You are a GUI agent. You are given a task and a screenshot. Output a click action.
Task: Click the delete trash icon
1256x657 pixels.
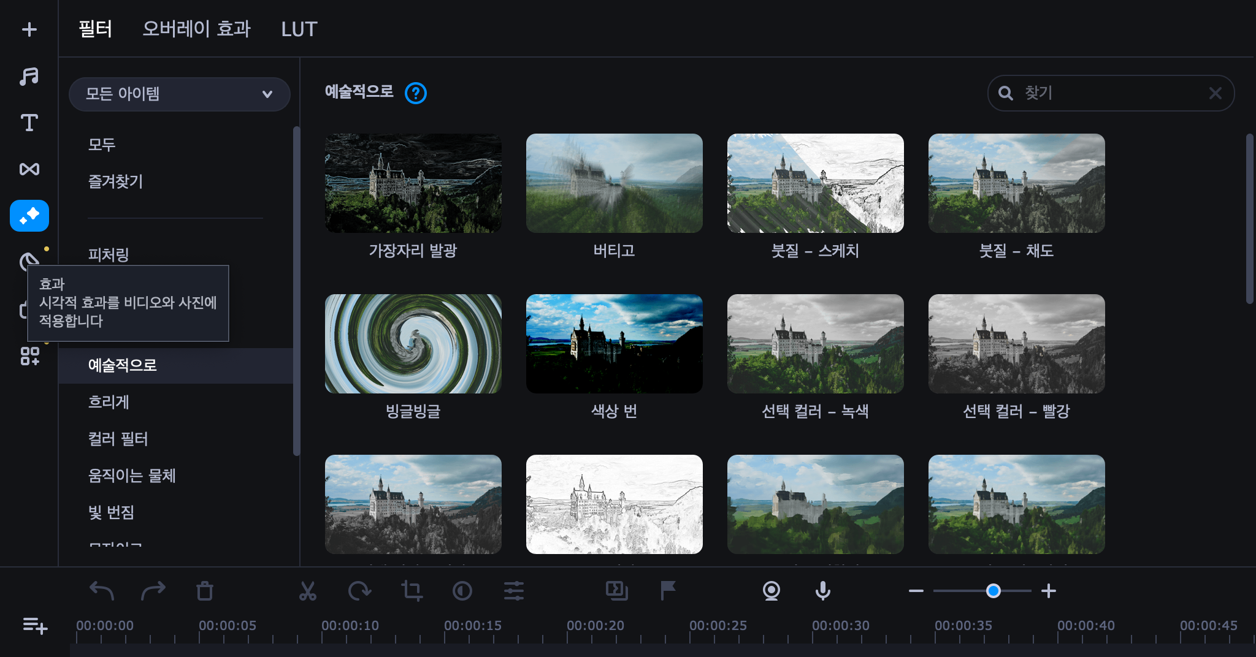[205, 591]
